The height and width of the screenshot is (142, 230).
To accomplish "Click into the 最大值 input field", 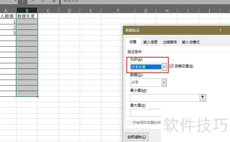I will [x=145, y=113].
